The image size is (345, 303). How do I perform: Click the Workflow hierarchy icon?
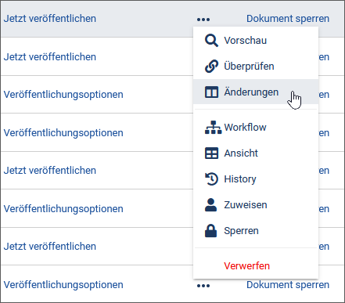point(213,128)
